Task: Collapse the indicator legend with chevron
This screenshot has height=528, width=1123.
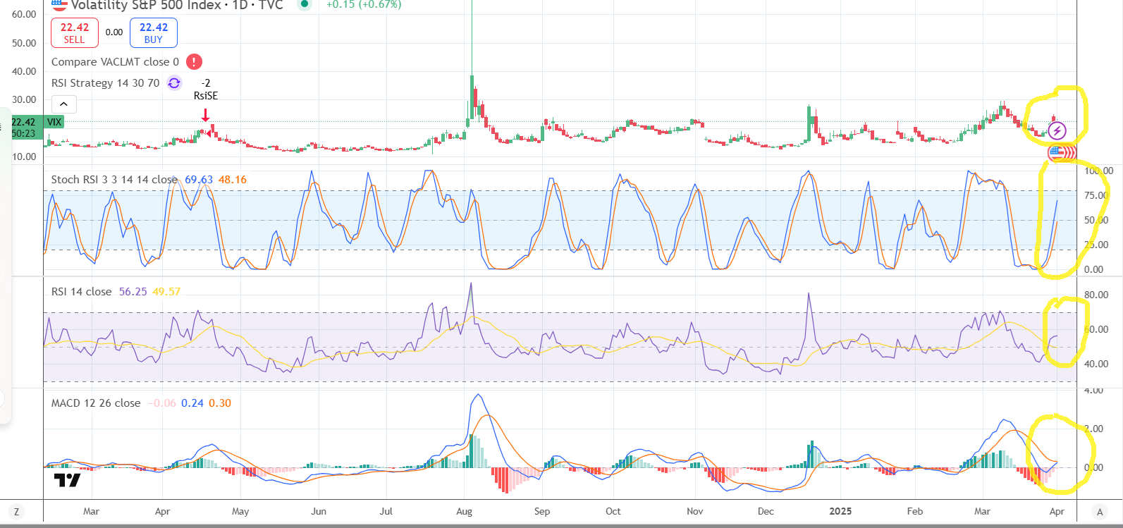Action: point(63,104)
